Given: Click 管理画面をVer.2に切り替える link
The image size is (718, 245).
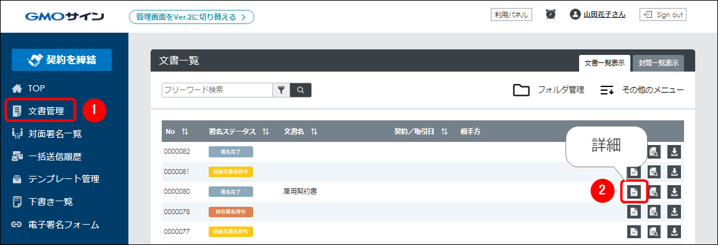Looking at the screenshot, I should click(191, 17).
